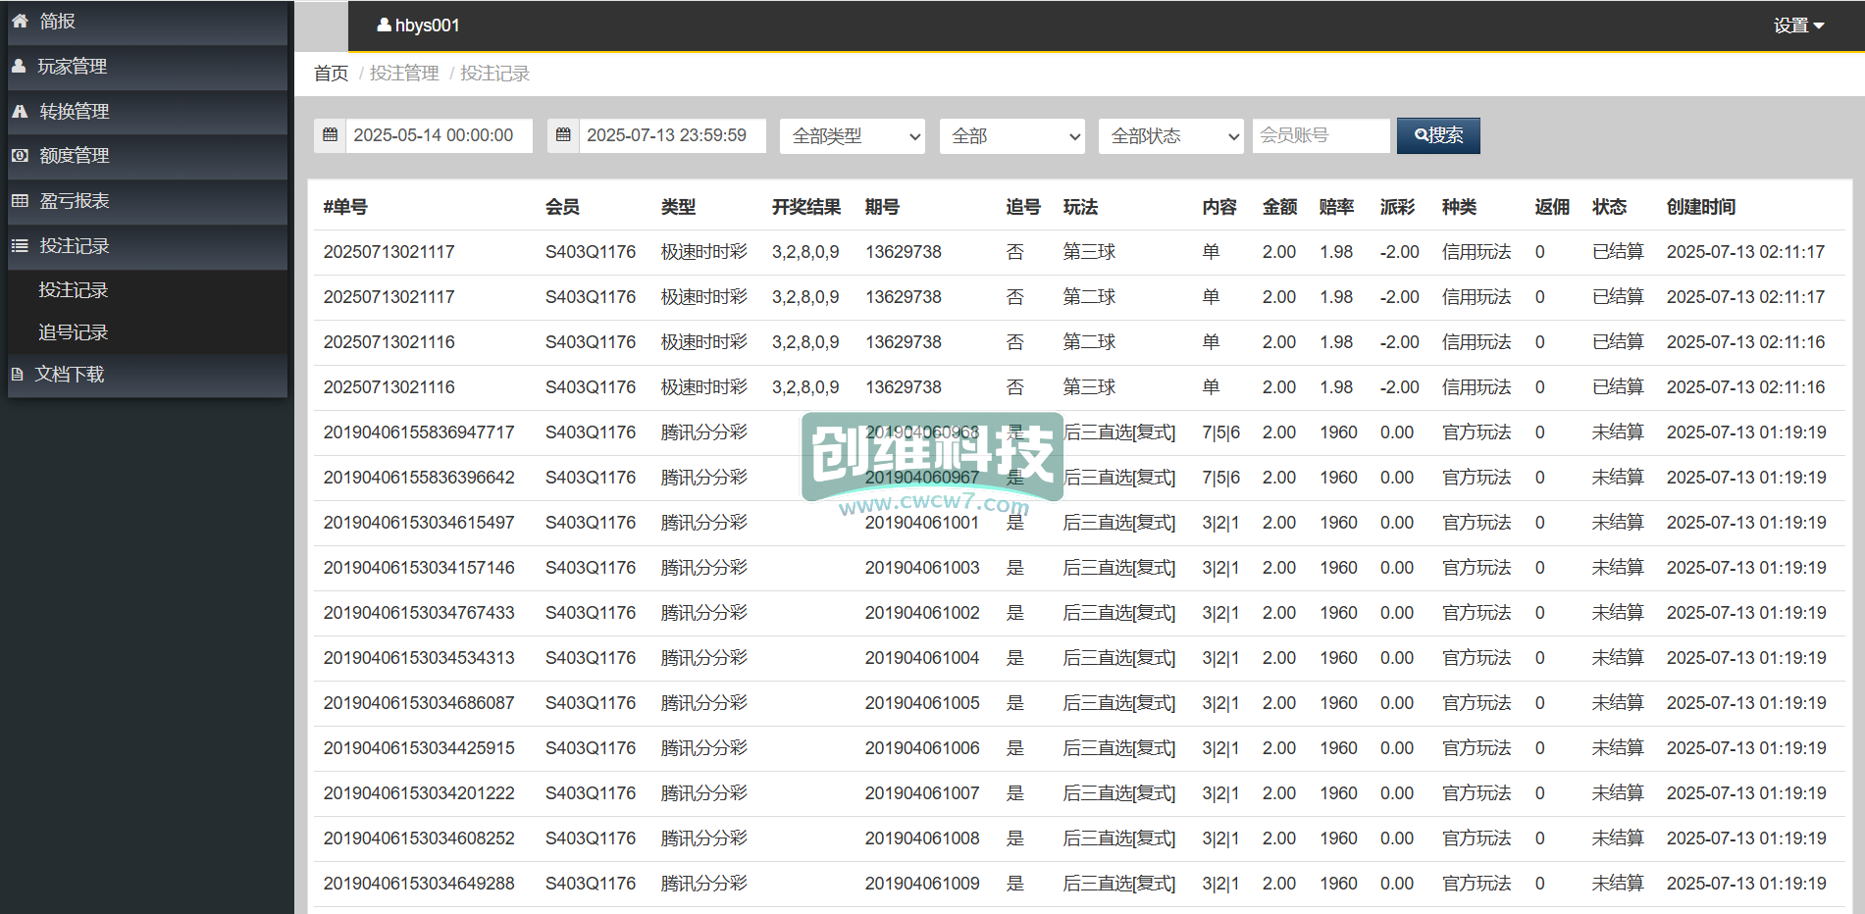Click period number 201904061001
The width and height of the screenshot is (1865, 914).
922,523
